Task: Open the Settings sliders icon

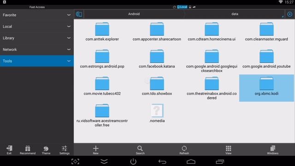Action: click(x=65, y=150)
